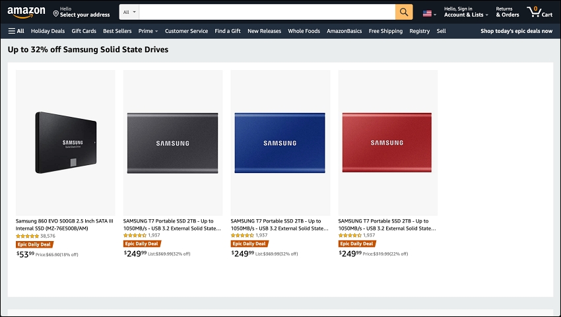The width and height of the screenshot is (561, 317).
Task: Open AmazonBasics link
Action: [344, 31]
